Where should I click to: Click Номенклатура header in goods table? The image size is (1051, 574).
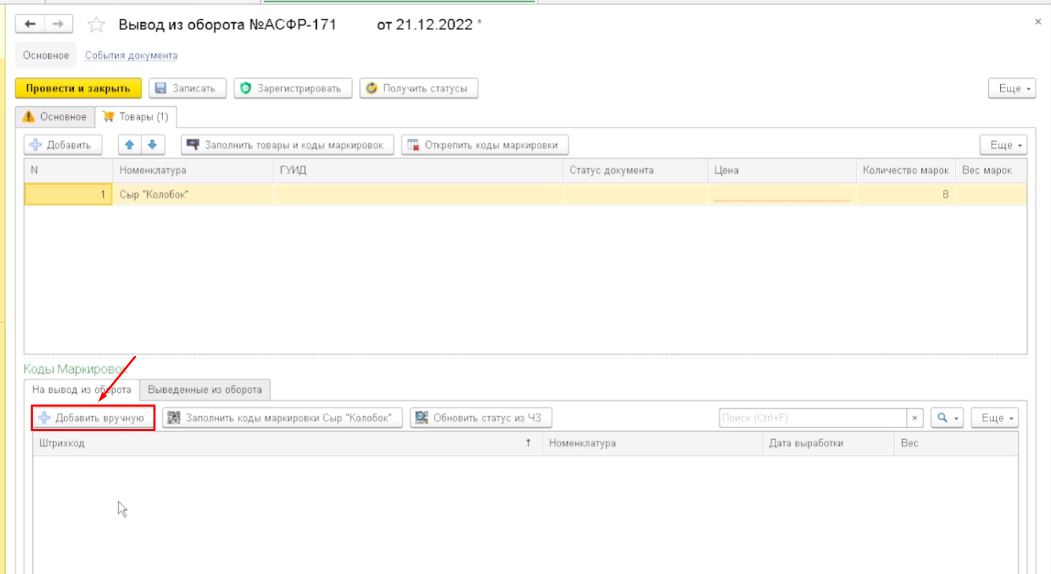point(192,170)
